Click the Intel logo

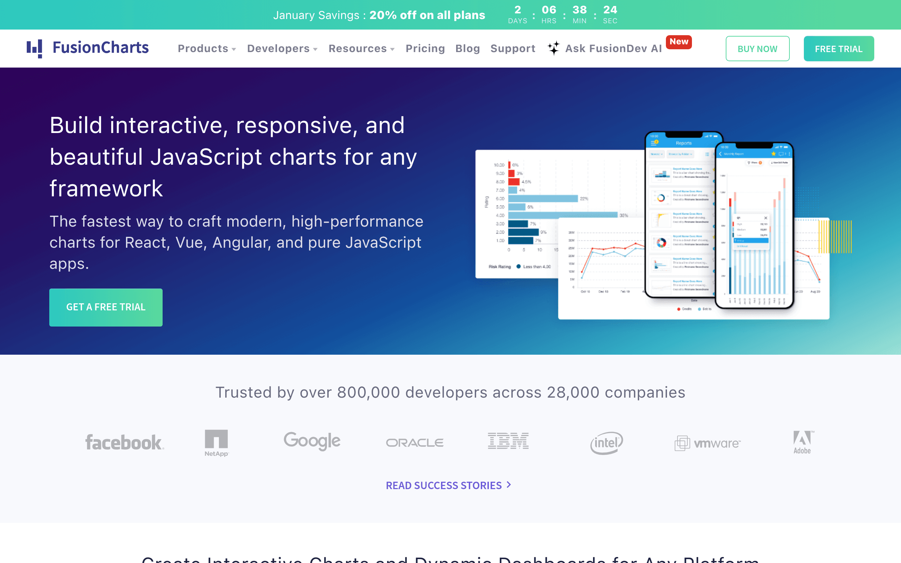click(x=606, y=443)
